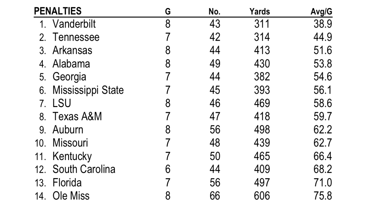Click the Yards column header
The image size is (371, 208).
(x=259, y=12)
